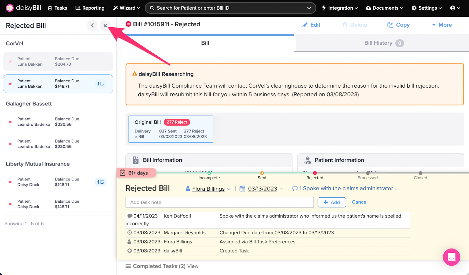
Task: Open the Reporting page
Action: (90, 8)
